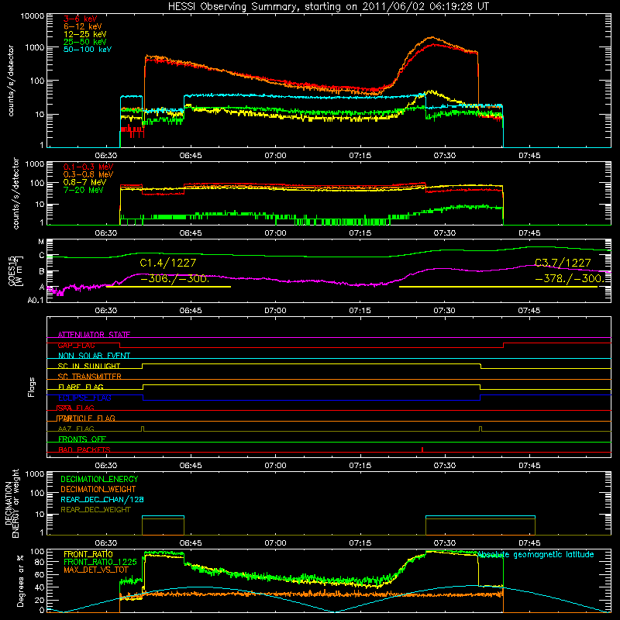Click the 'M' class label on GOES axis
Viewport: 620px width, 620px height.
pyautogui.click(x=41, y=242)
